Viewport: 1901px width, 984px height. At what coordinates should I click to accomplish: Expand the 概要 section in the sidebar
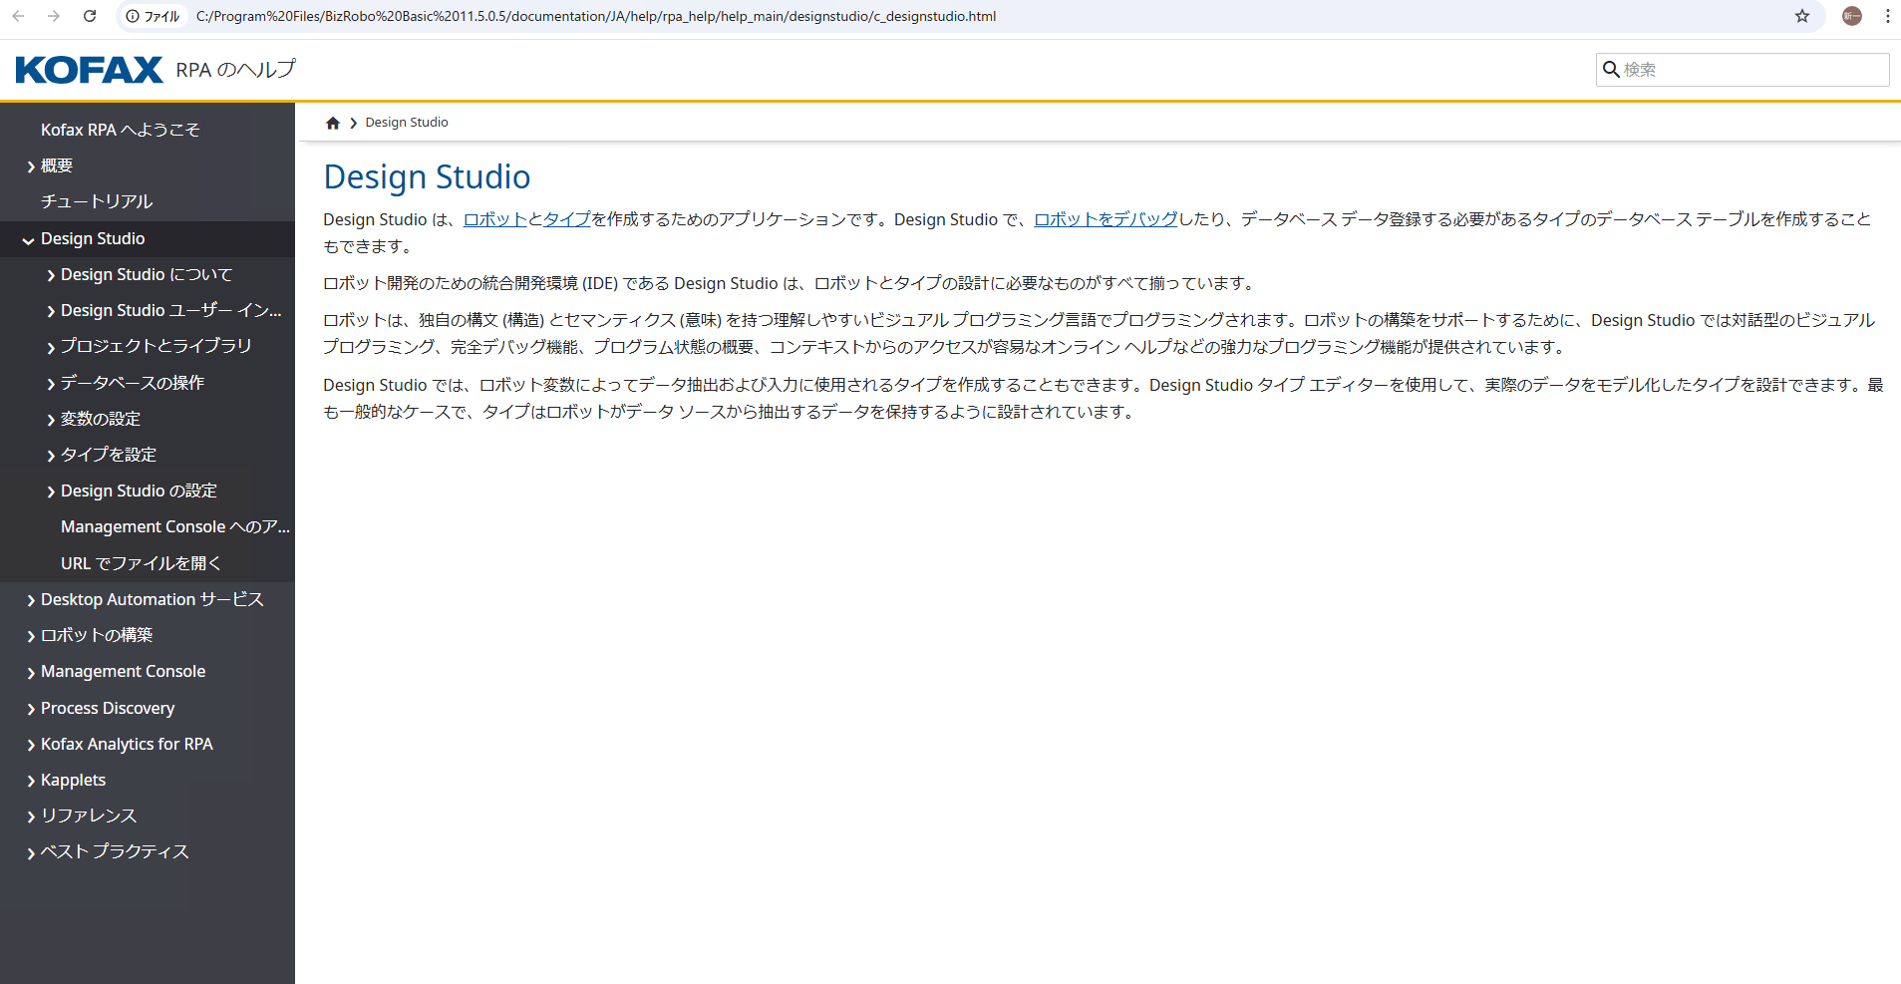(x=56, y=164)
